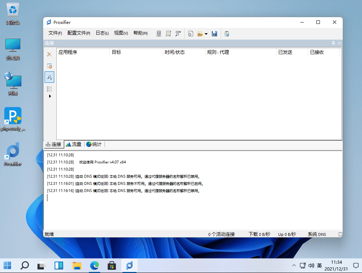Click the 11:10:28 自动 DNS 模式检测 log entry
The width and height of the screenshot is (362, 273).
pos(123,176)
